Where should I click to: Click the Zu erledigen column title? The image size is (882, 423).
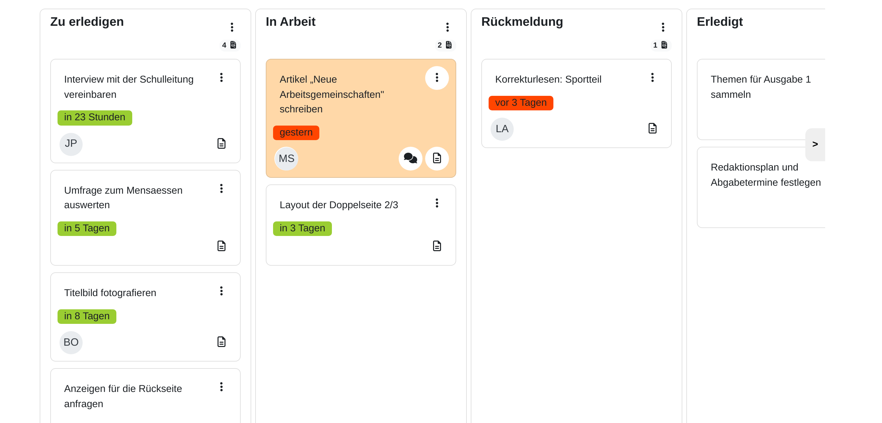(87, 21)
